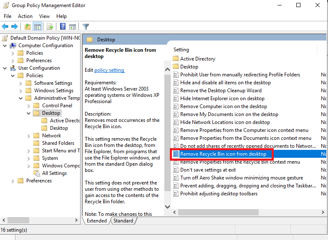
Task: Collapse the Administrative Templates node
Action: [20, 98]
